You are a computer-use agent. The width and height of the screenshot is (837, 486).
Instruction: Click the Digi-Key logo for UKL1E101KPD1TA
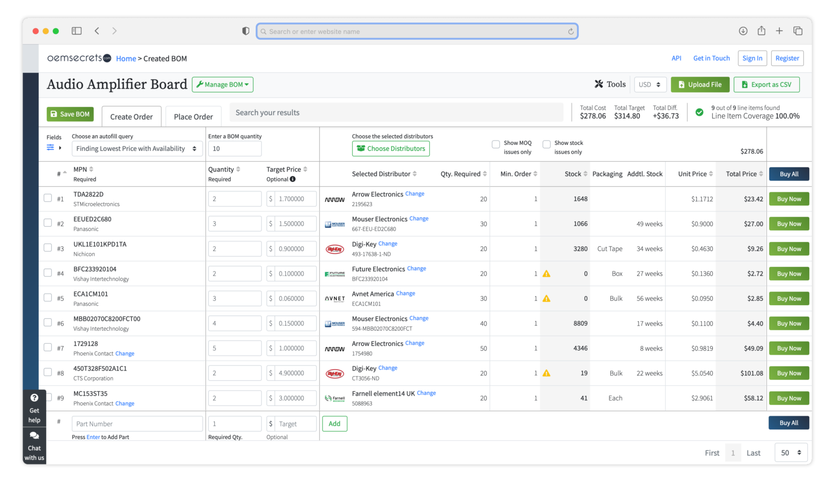(x=335, y=248)
